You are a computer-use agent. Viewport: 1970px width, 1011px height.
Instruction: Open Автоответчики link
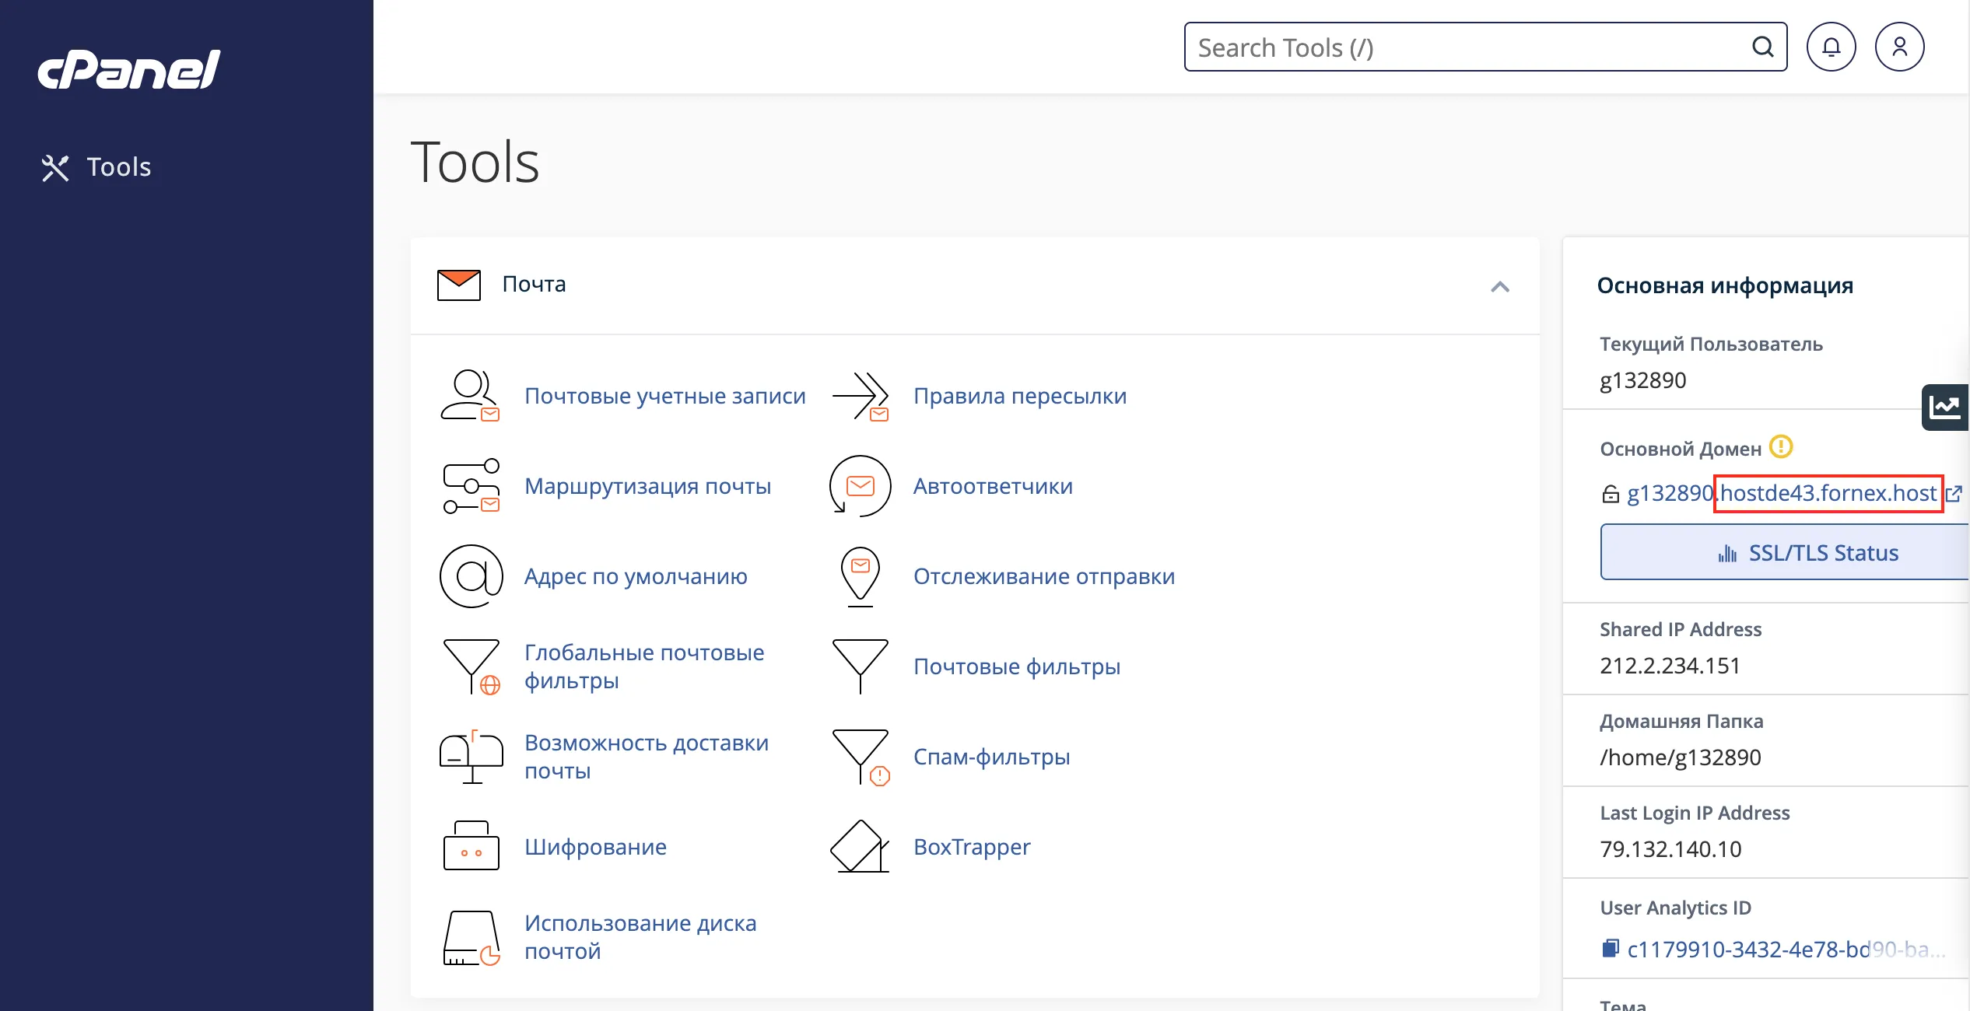tap(993, 486)
